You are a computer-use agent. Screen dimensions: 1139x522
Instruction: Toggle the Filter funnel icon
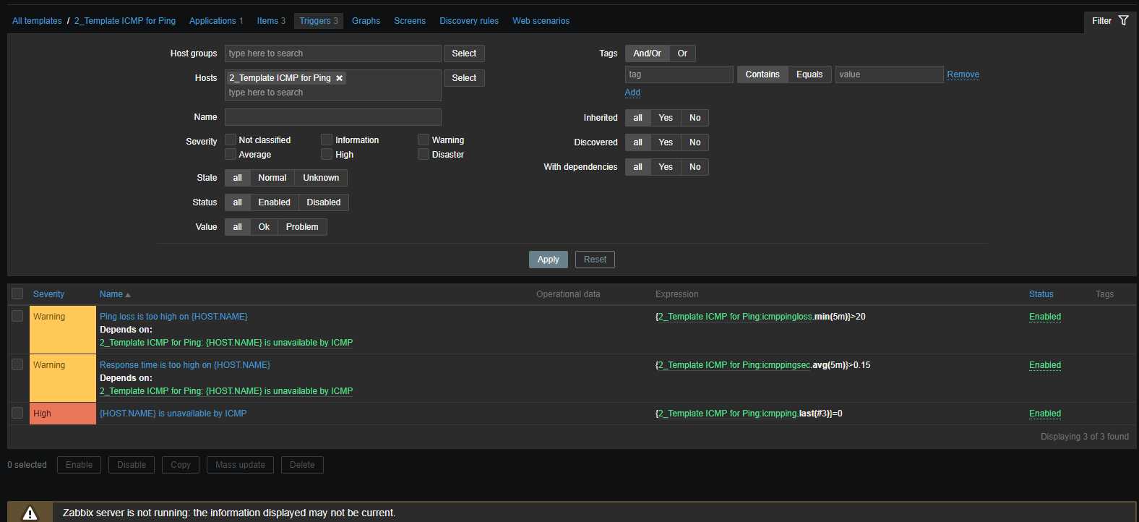[x=1123, y=20]
